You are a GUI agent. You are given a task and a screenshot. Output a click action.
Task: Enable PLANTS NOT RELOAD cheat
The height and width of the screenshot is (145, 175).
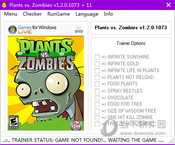click(x=97, y=77)
